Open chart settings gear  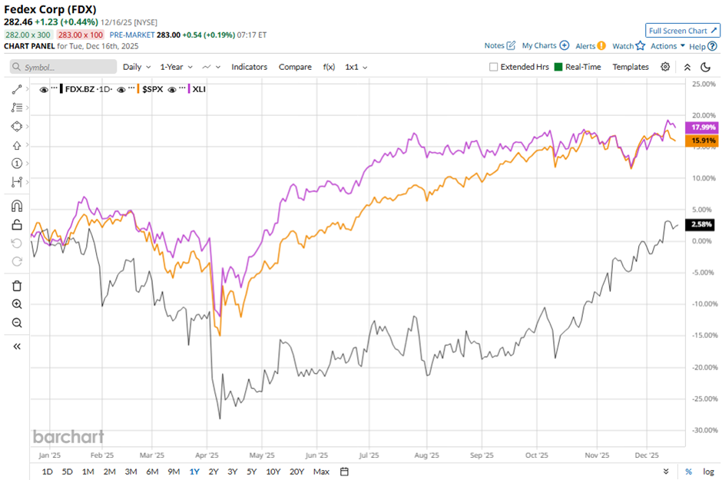pyautogui.click(x=665, y=67)
